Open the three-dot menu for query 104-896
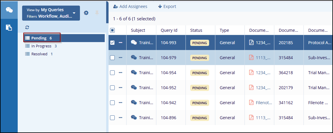 [120, 117]
